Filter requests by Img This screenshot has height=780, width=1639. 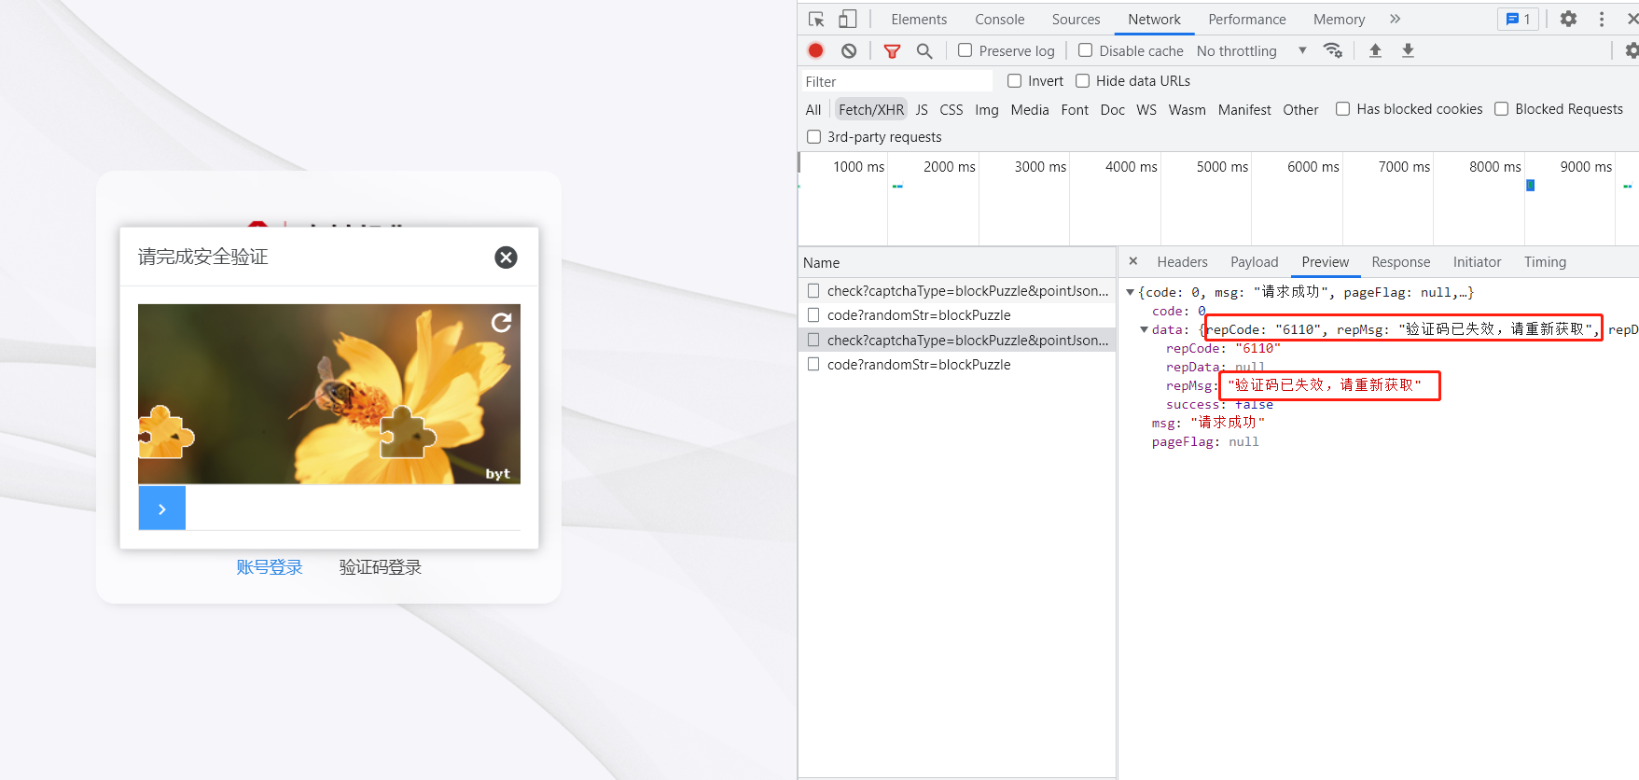[987, 110]
